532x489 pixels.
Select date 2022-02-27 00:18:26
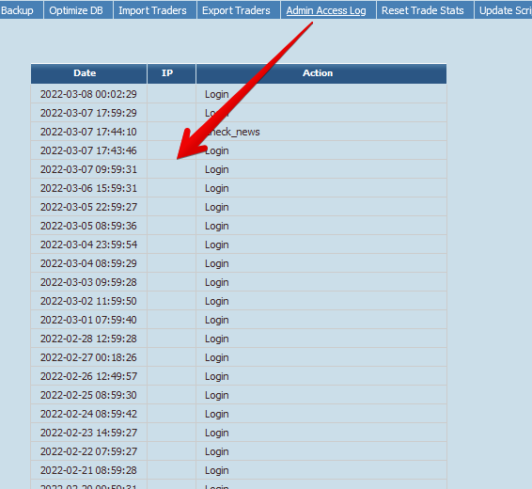pyautogui.click(x=88, y=357)
